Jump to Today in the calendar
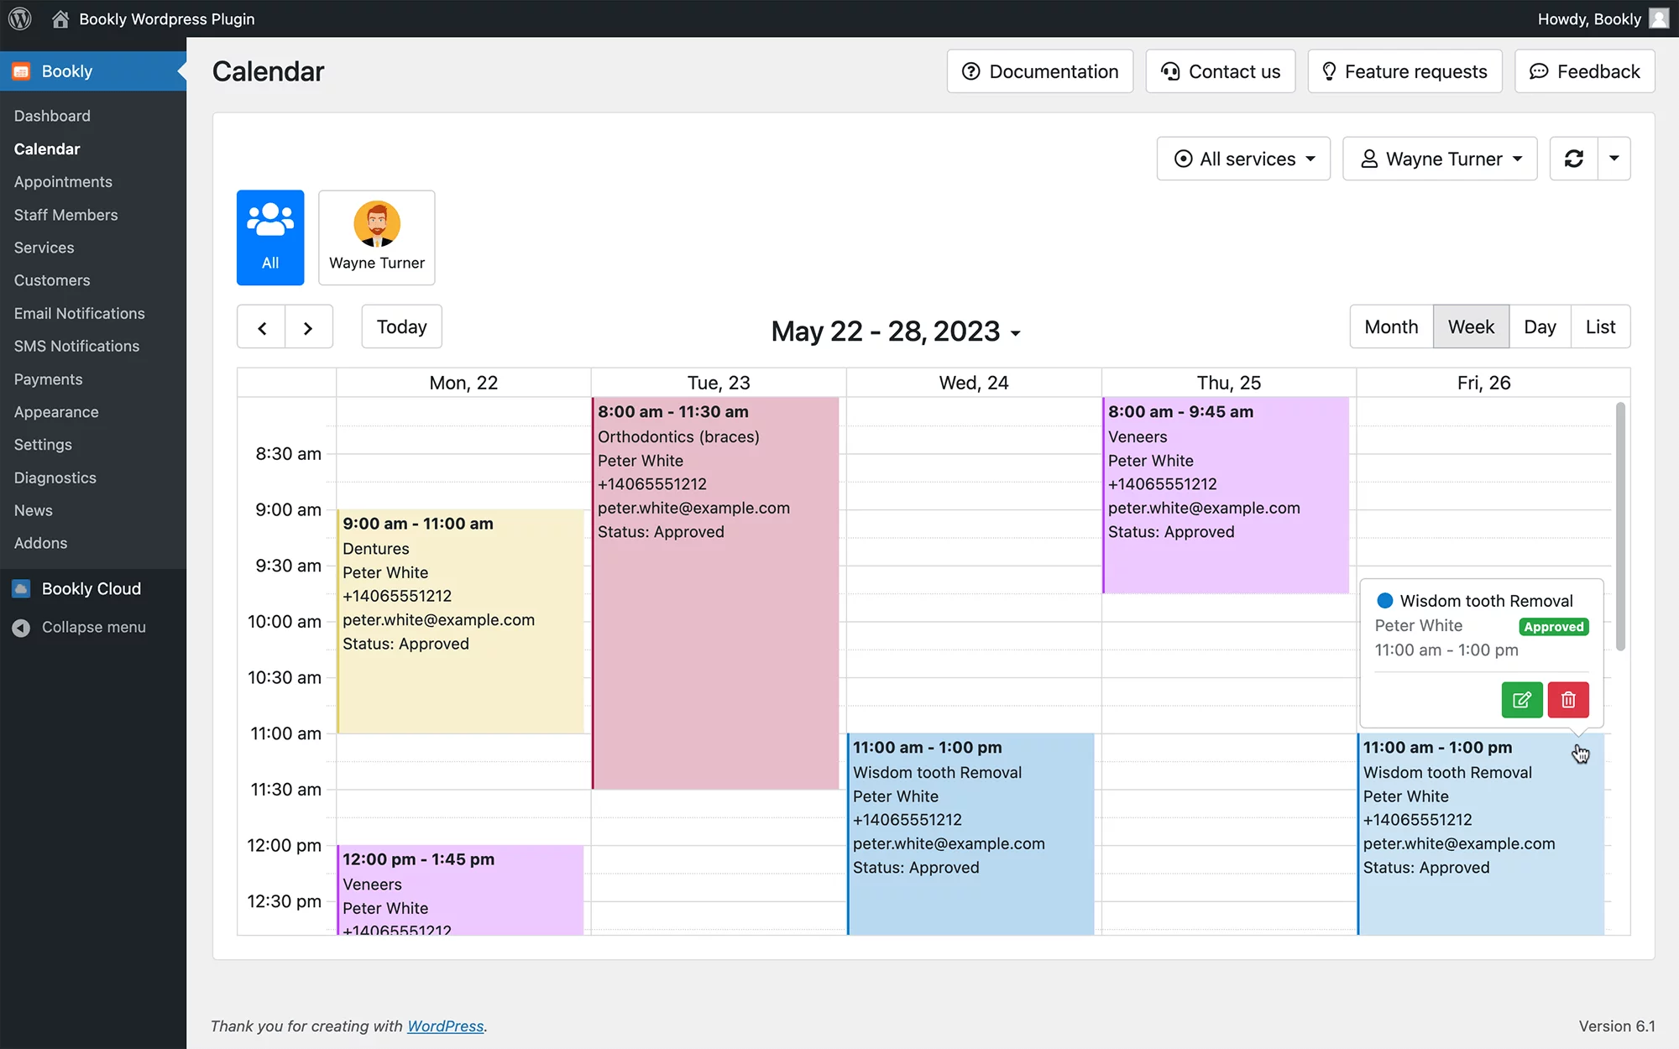The width and height of the screenshot is (1679, 1049). 401,327
